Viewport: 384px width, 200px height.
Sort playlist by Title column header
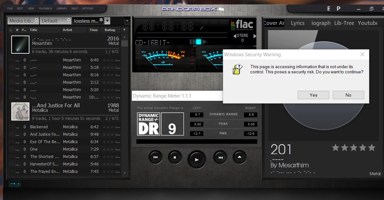(44, 30)
